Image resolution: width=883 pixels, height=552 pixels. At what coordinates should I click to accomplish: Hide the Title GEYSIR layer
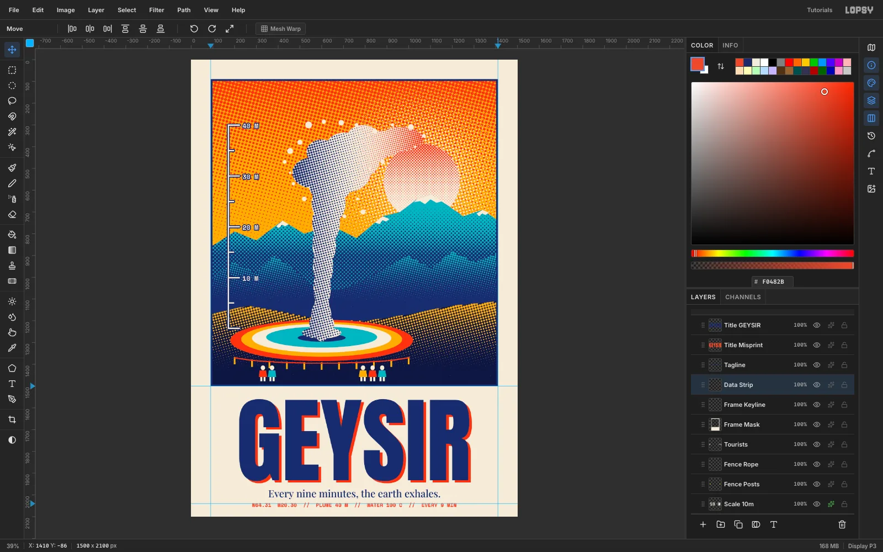point(817,325)
